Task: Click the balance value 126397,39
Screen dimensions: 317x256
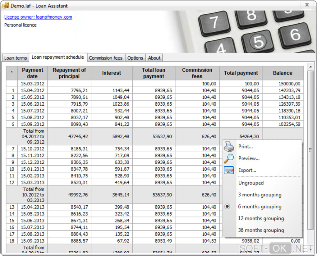Action: pos(289,104)
